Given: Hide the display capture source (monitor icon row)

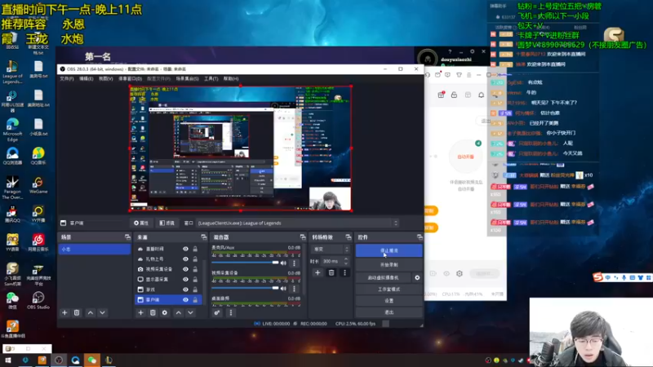Looking at the screenshot, I should click(185, 279).
